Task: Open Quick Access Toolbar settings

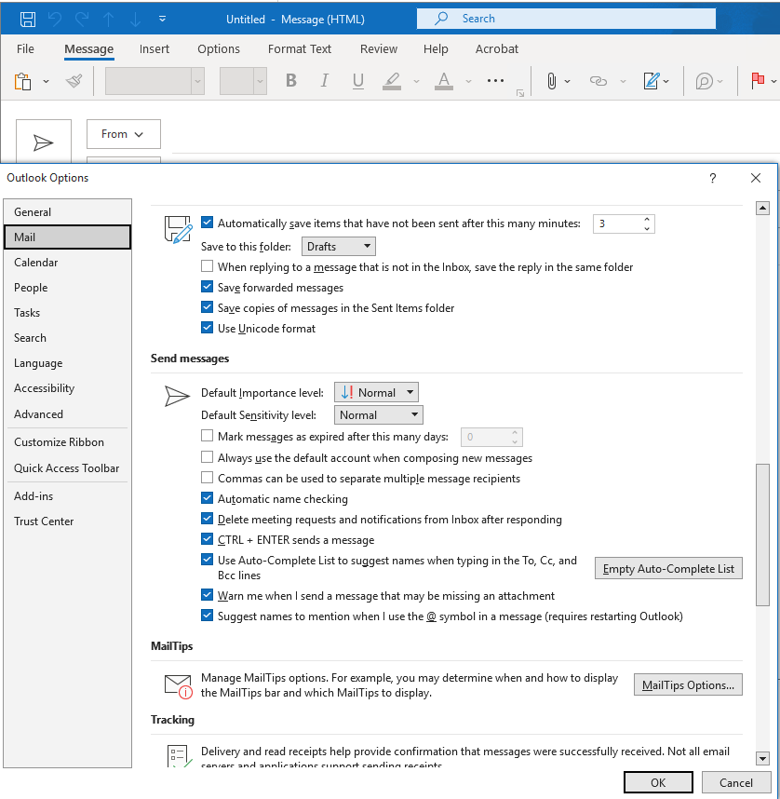Action: (67, 467)
